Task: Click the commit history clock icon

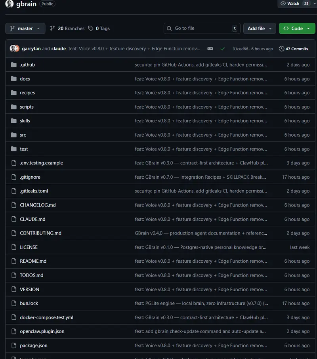Action: point(281,49)
